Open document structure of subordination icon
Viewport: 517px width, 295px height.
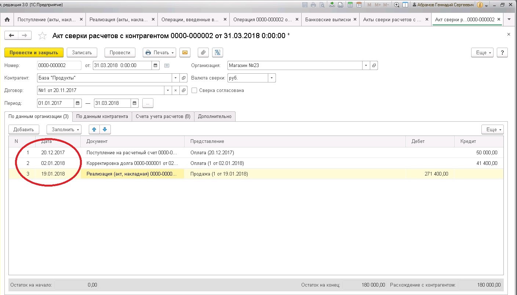(218, 52)
